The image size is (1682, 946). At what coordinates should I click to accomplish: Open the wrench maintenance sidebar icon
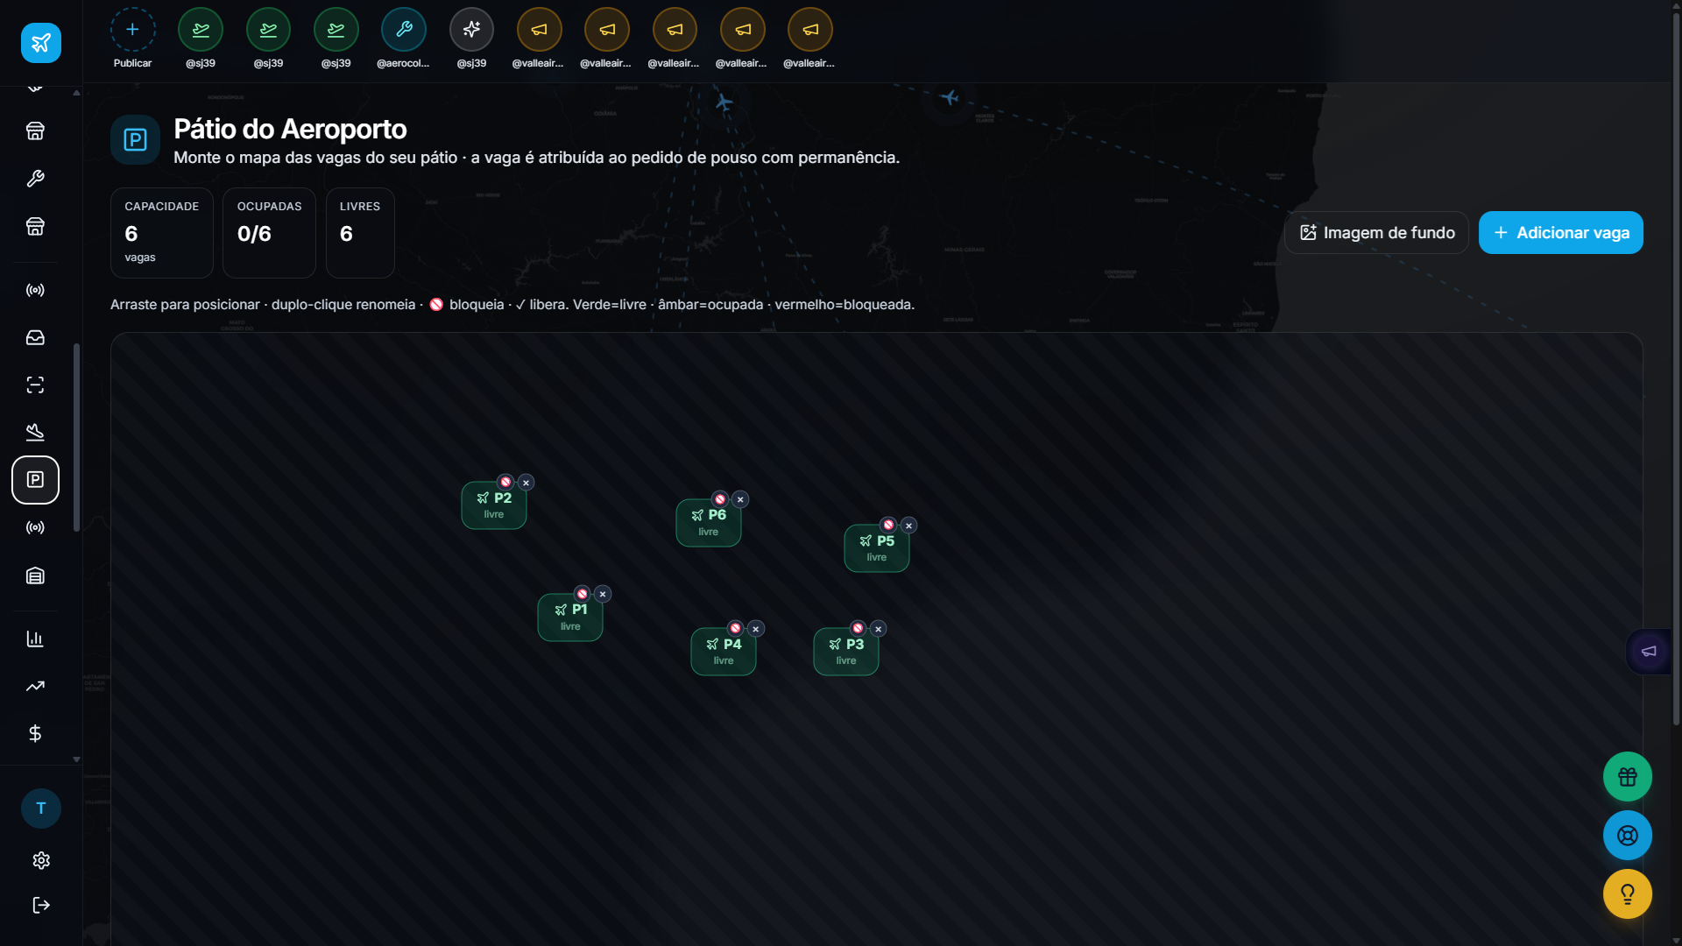point(35,179)
